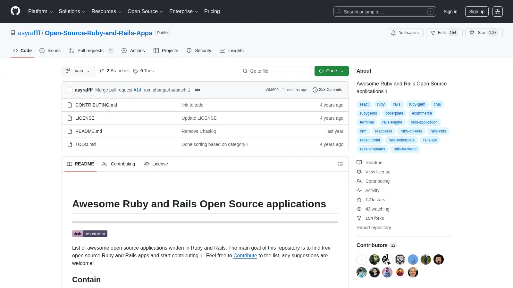
Task: Select the License tab in README panel
Action: pos(156,164)
